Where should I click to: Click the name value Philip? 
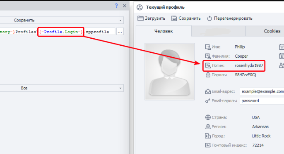coord(240,47)
